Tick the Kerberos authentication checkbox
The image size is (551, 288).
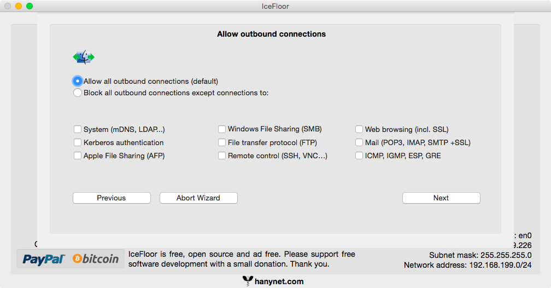click(x=78, y=143)
